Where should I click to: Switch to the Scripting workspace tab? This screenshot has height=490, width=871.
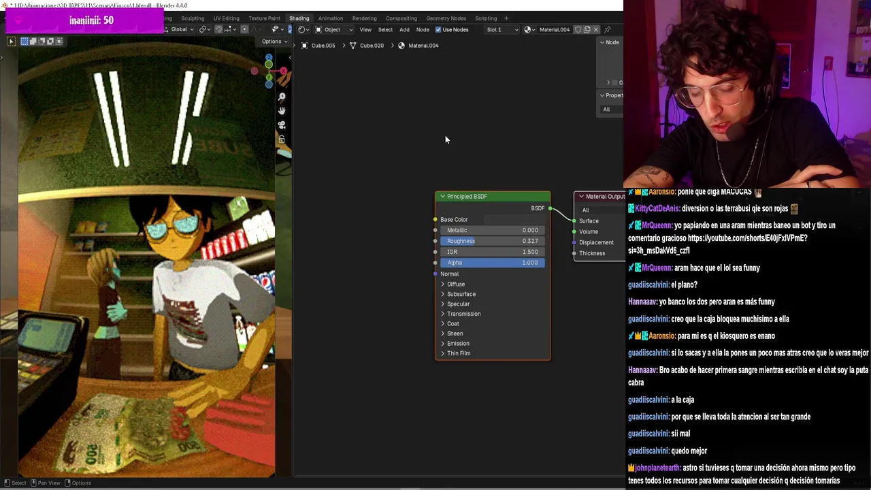pos(486,18)
